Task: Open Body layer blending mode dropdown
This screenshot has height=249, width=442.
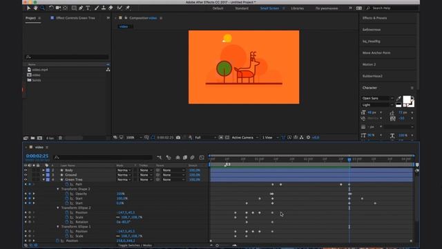Action: click(x=124, y=170)
